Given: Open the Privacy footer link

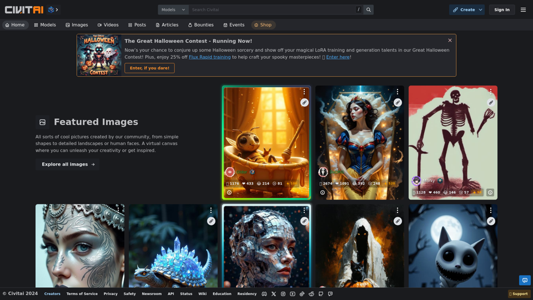Looking at the screenshot, I should (x=110, y=294).
